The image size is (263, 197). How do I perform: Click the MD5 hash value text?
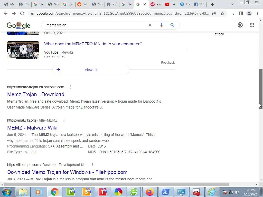click(129, 152)
